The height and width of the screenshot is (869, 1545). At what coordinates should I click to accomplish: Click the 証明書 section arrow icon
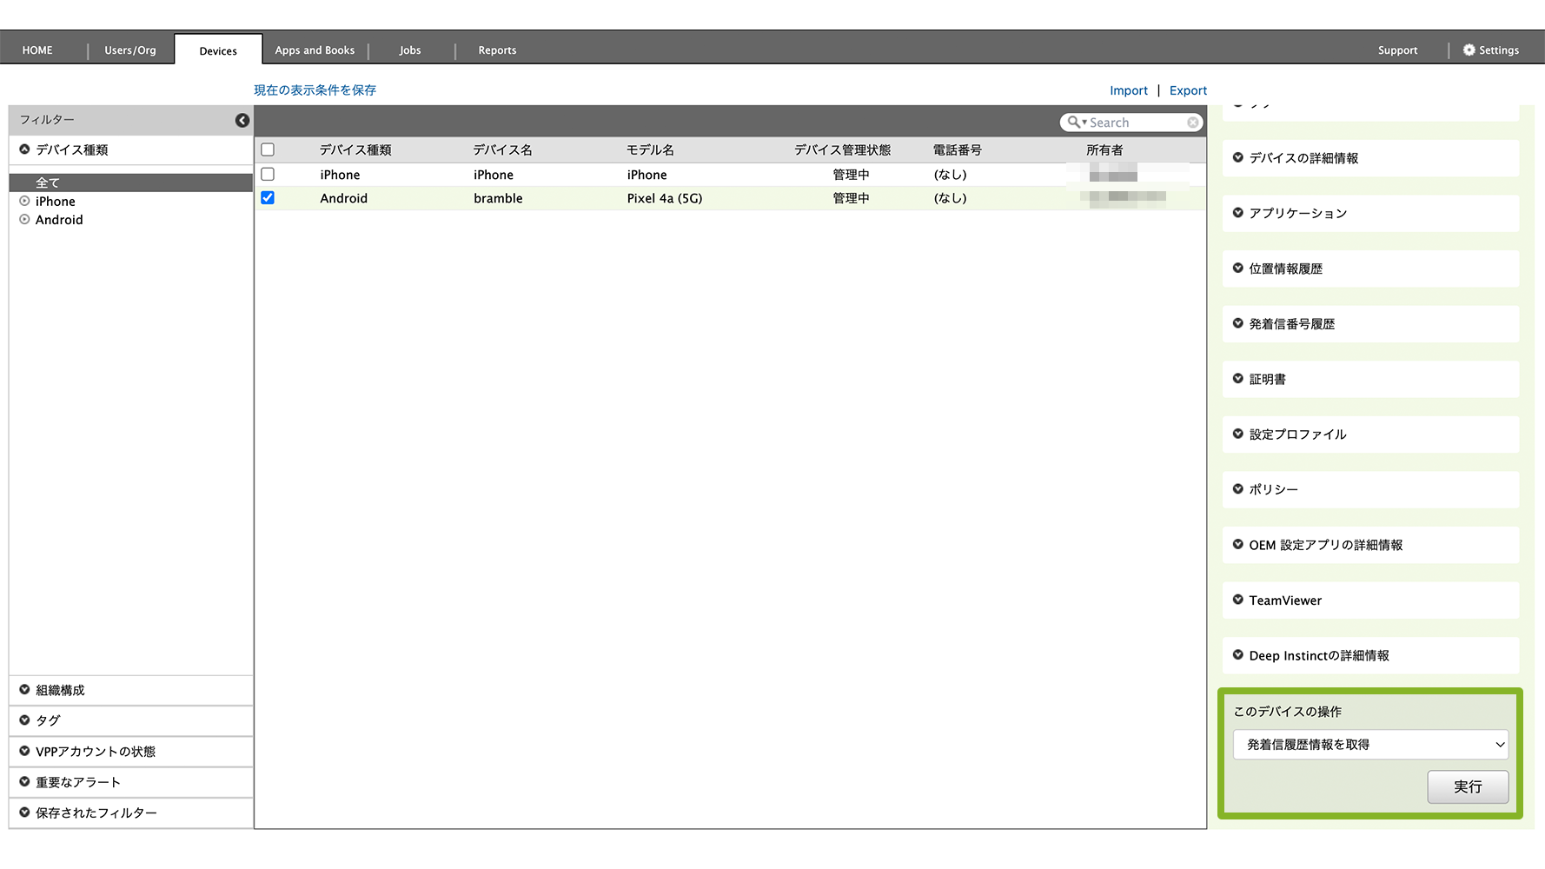tap(1237, 379)
